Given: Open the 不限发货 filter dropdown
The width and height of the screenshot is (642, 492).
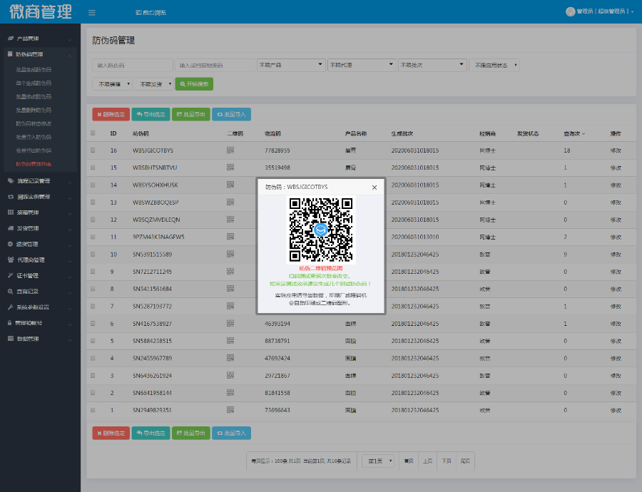Looking at the screenshot, I should tap(153, 84).
